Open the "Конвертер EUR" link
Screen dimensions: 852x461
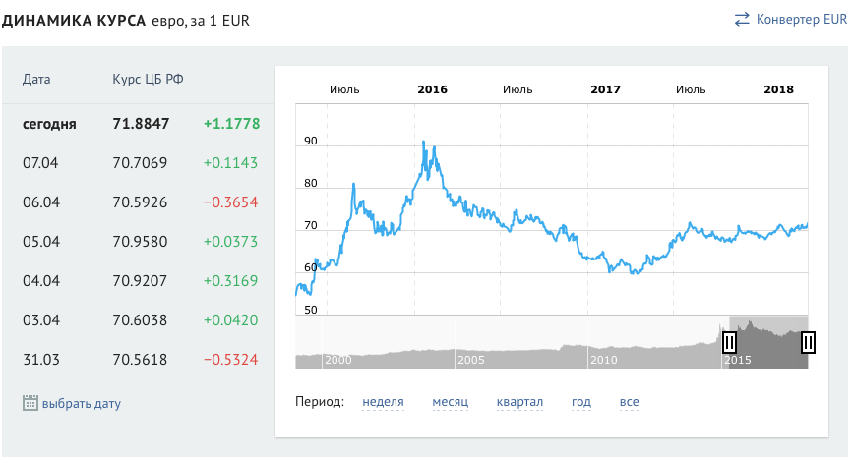tap(801, 19)
